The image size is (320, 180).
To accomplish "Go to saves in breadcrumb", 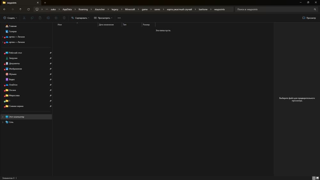I will 157,9.
